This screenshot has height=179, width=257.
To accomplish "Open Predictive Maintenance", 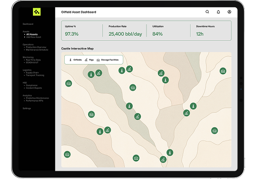I will point(37,98).
